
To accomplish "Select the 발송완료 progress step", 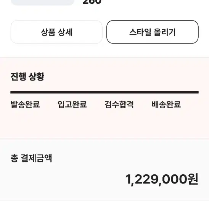I will pyautogui.click(x=25, y=104).
